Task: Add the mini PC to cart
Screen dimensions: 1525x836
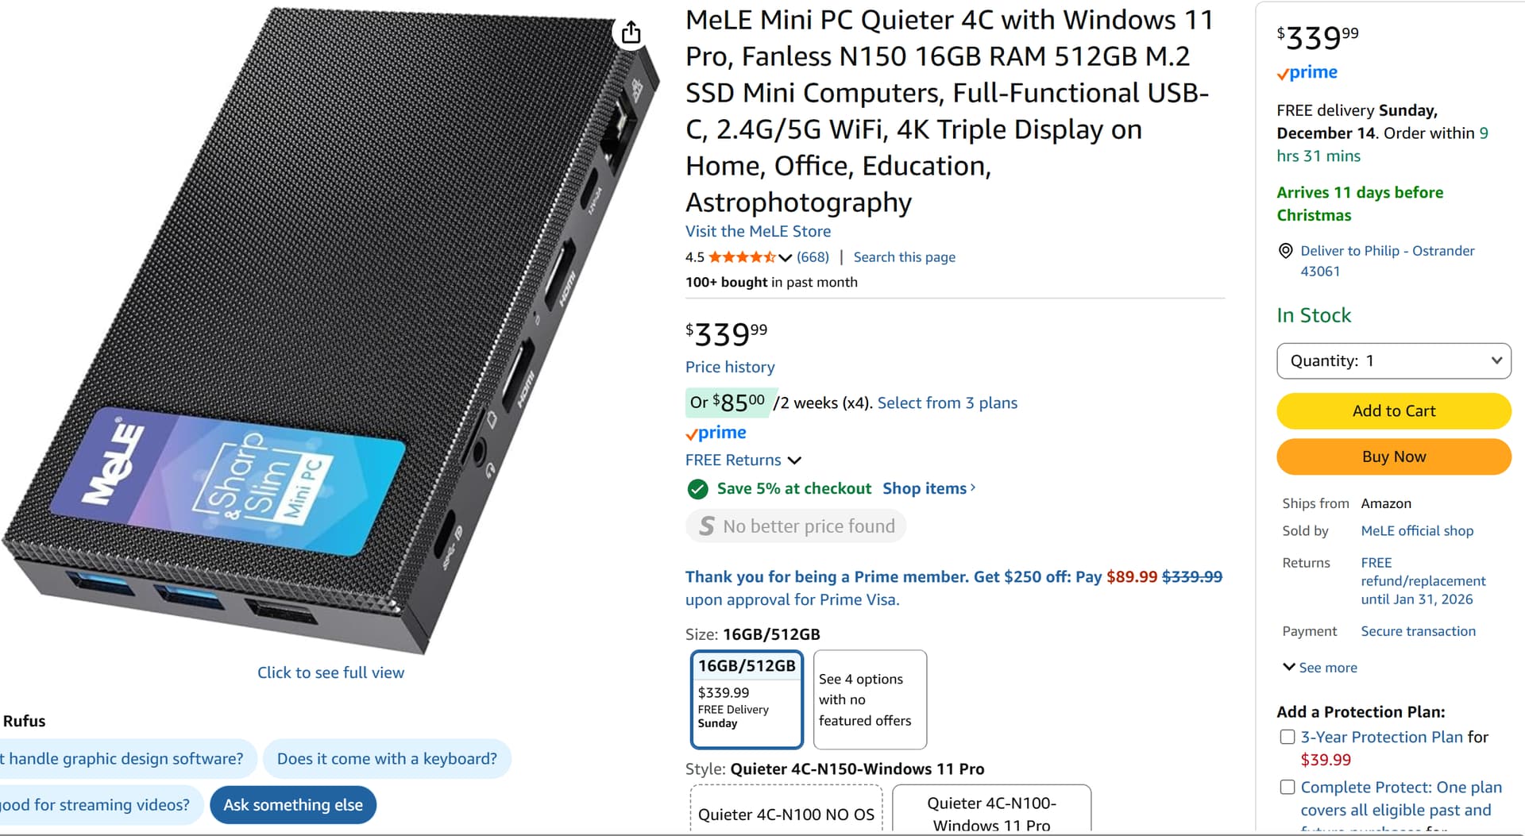Action: click(1393, 411)
